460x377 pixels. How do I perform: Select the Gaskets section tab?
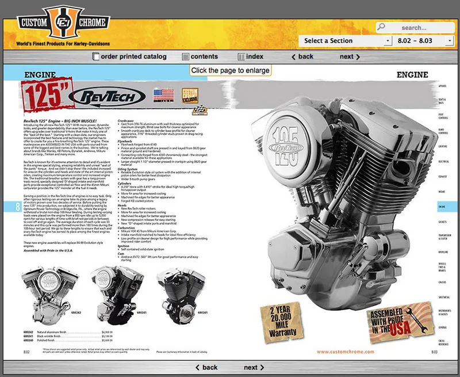click(442, 222)
